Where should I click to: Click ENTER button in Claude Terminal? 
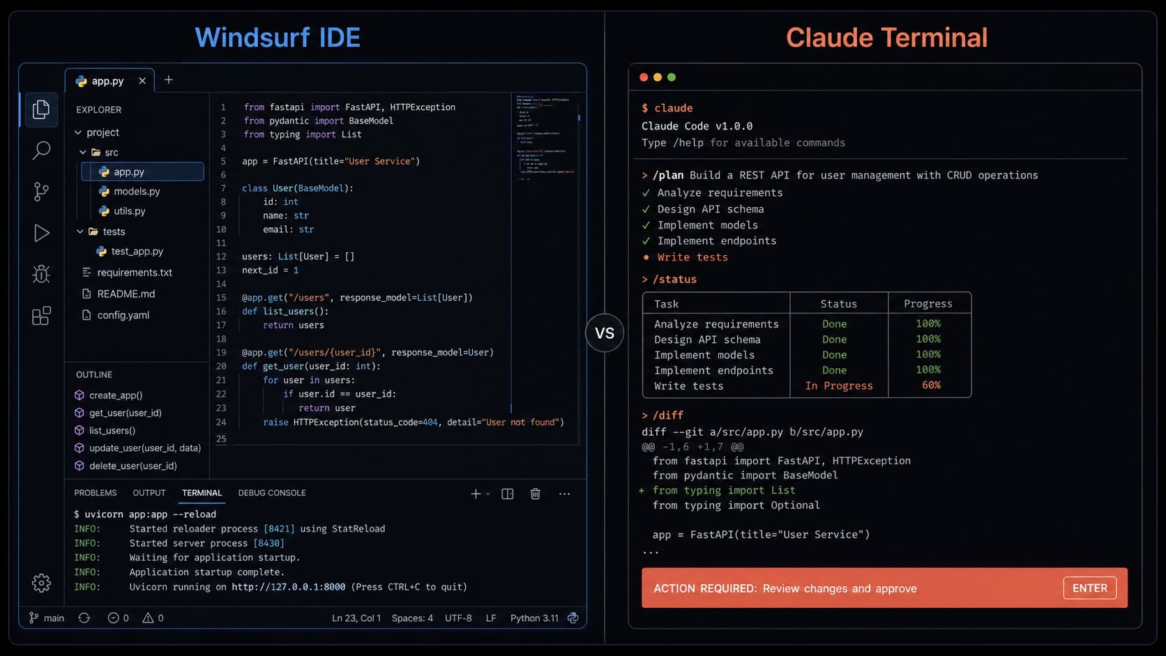[x=1089, y=588]
